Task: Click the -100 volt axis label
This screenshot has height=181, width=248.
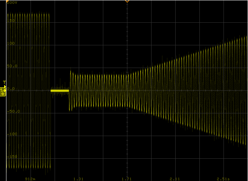Action: pyautogui.click(x=12, y=134)
